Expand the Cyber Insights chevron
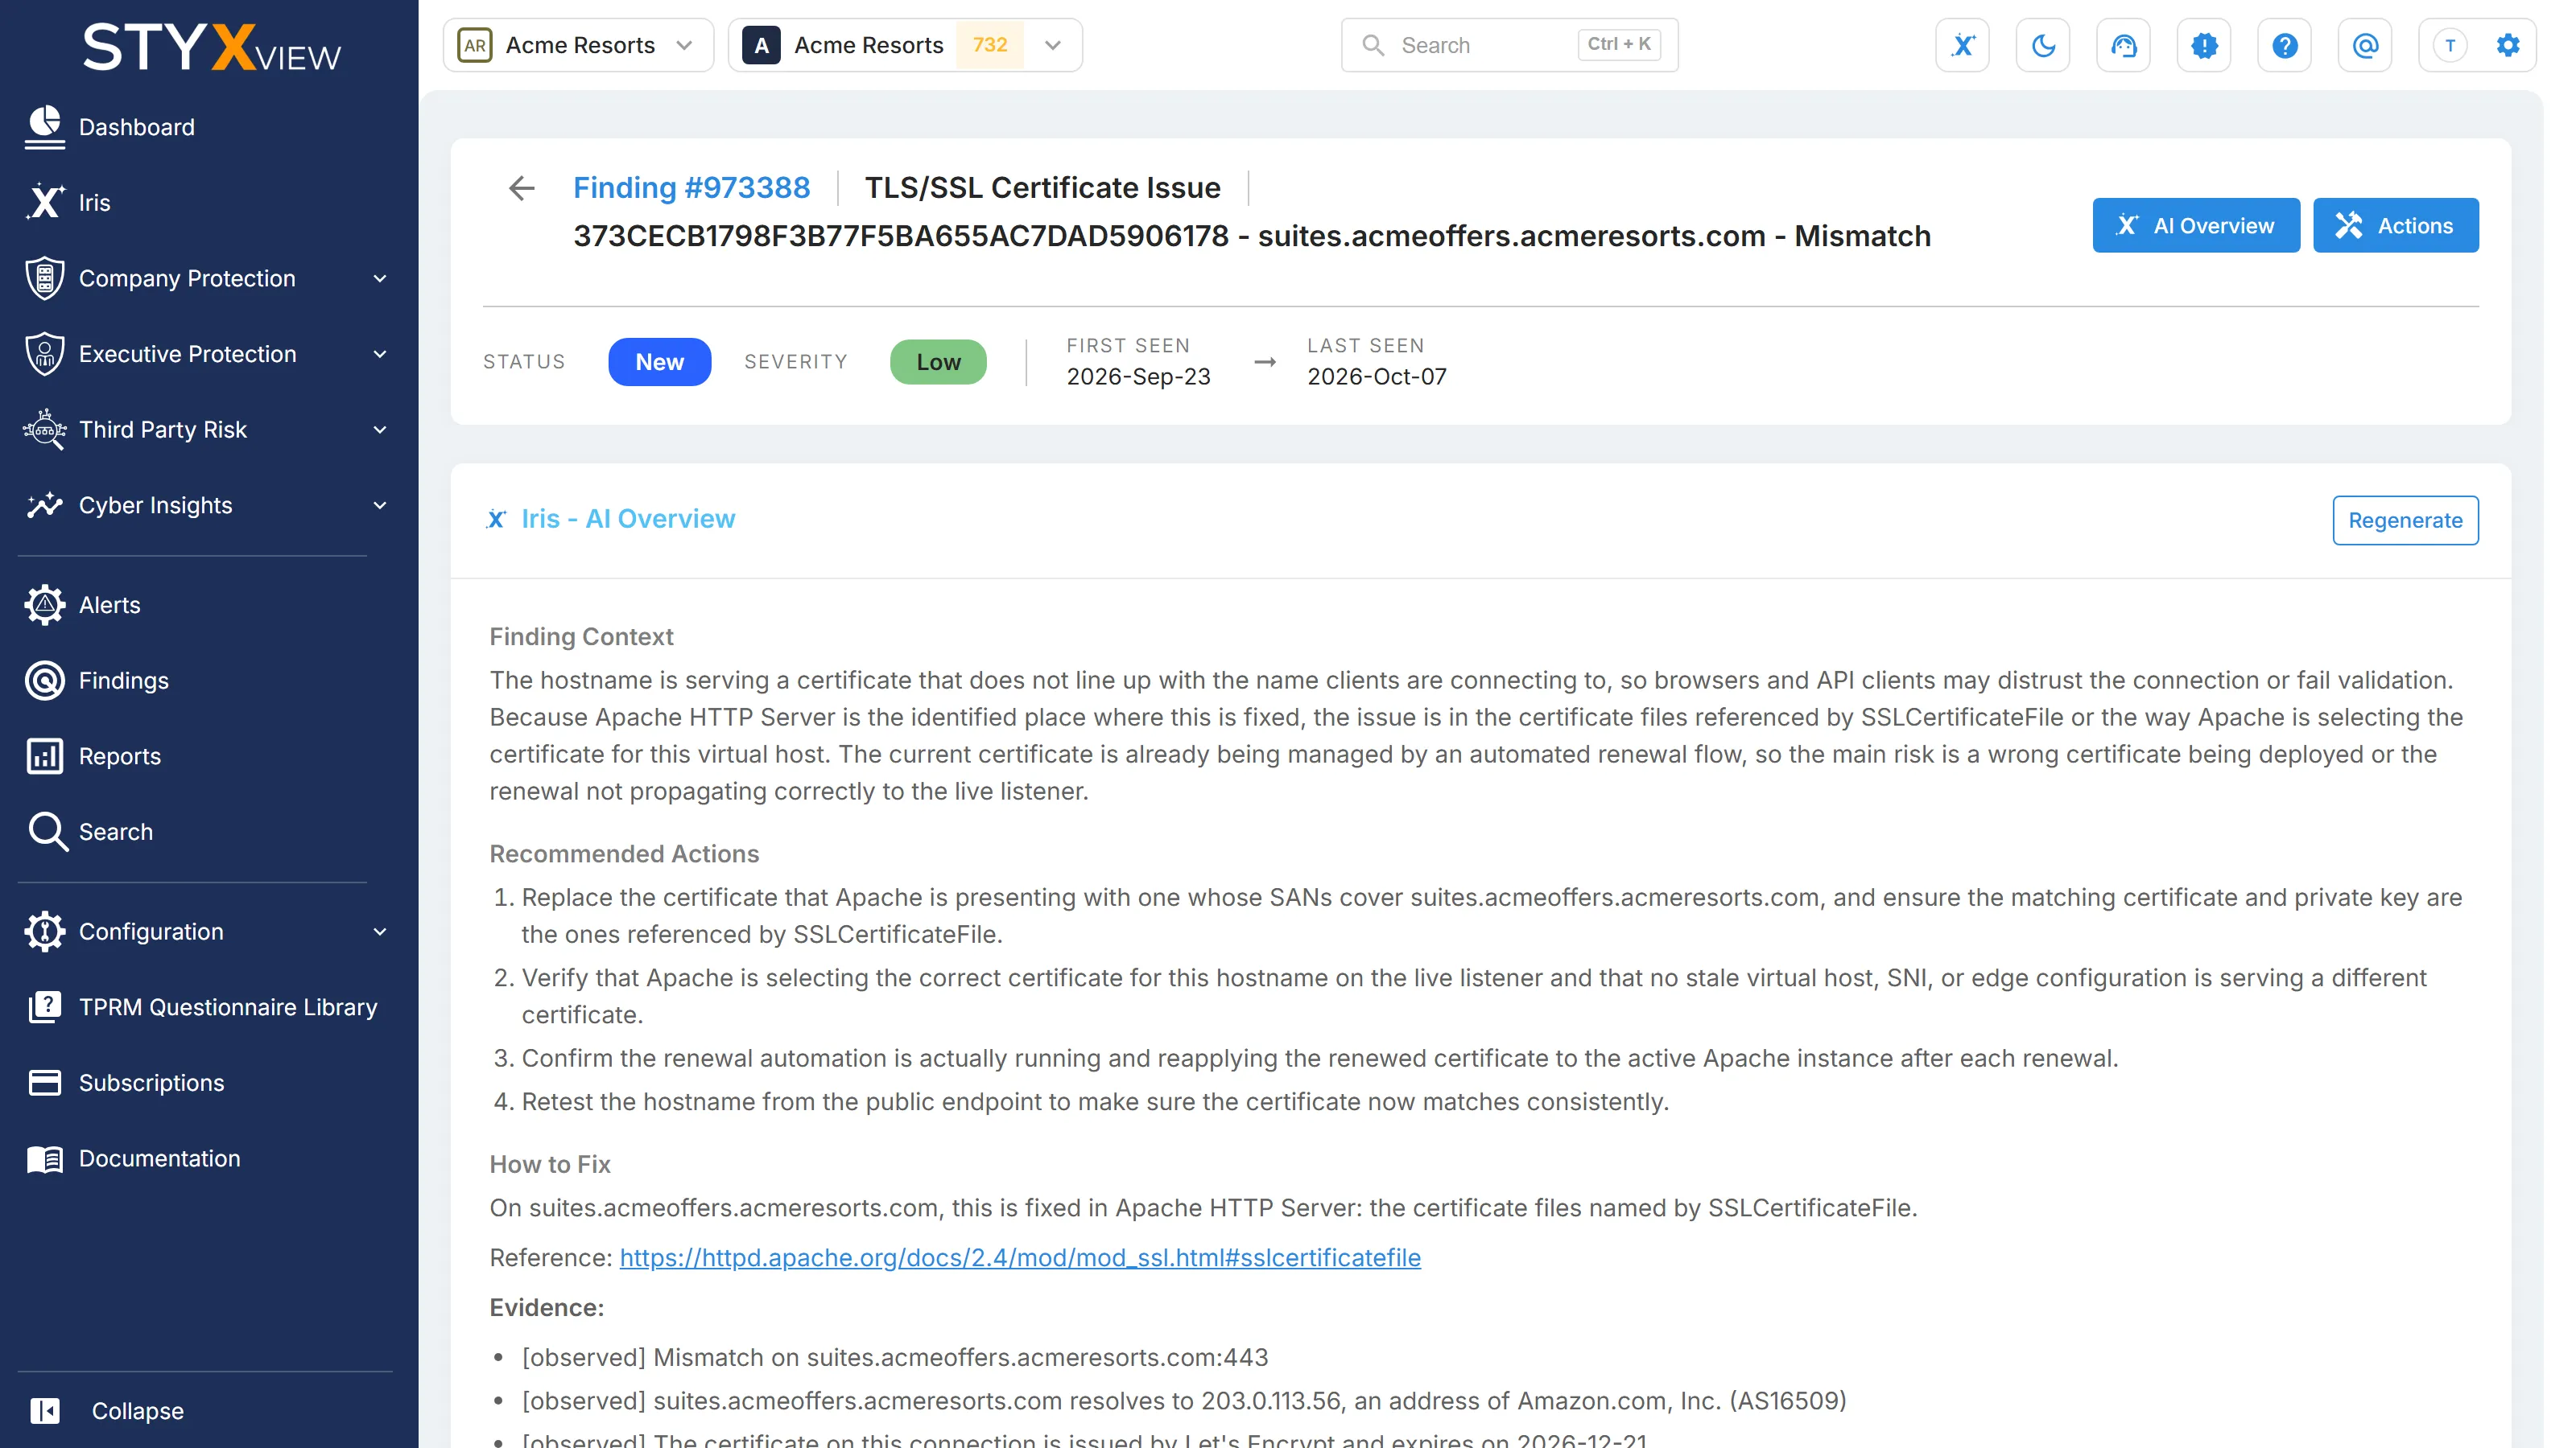2576x1448 pixels. [x=380, y=506]
